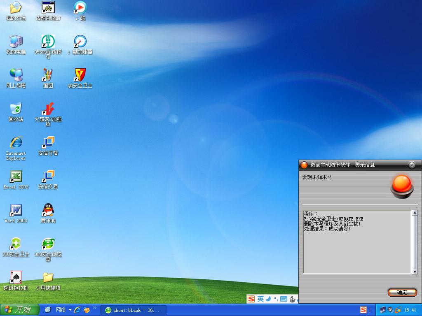
Task: Click the red alarm light in the warning dialog
Action: click(x=402, y=186)
